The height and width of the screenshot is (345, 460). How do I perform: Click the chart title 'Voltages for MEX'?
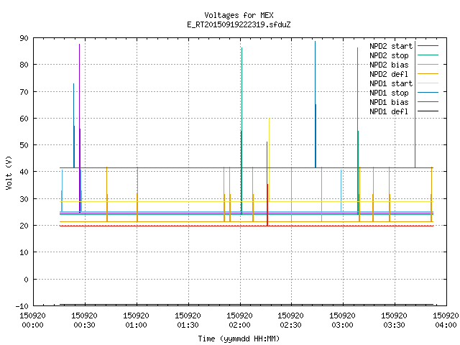coord(239,15)
